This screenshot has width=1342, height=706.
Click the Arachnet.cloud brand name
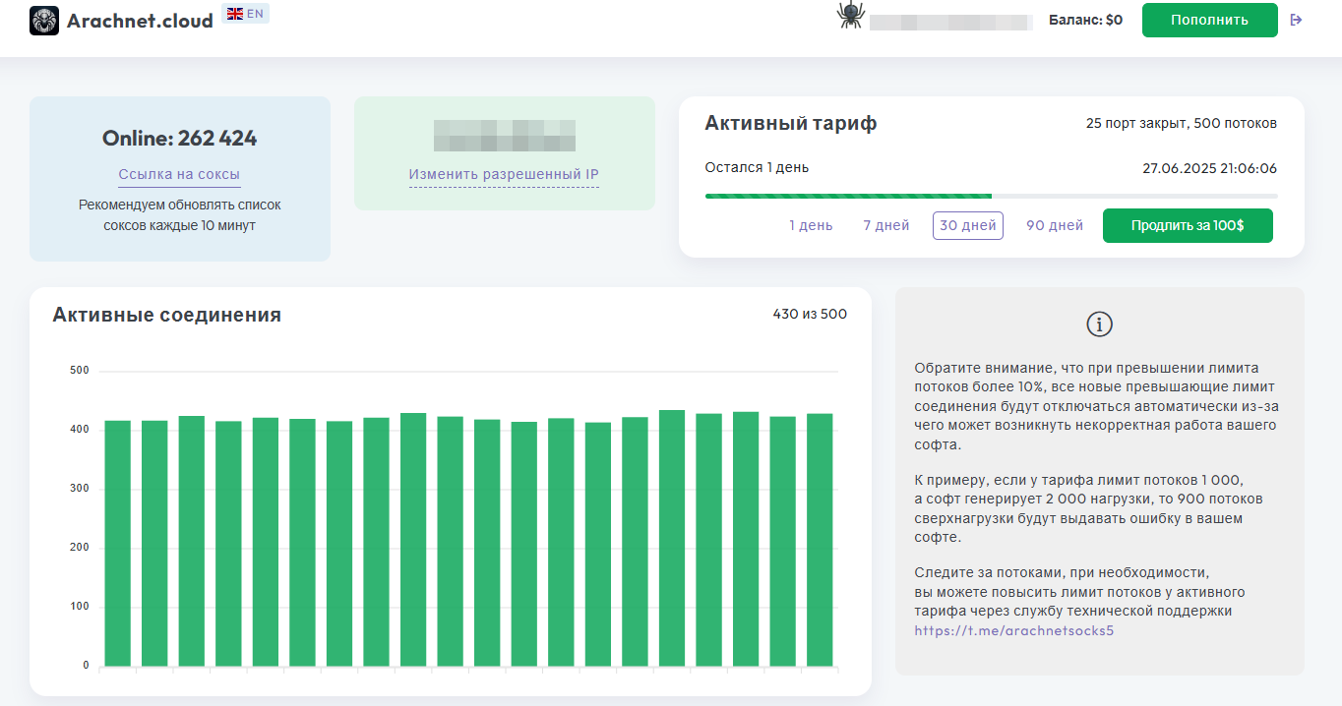pyautogui.click(x=140, y=20)
